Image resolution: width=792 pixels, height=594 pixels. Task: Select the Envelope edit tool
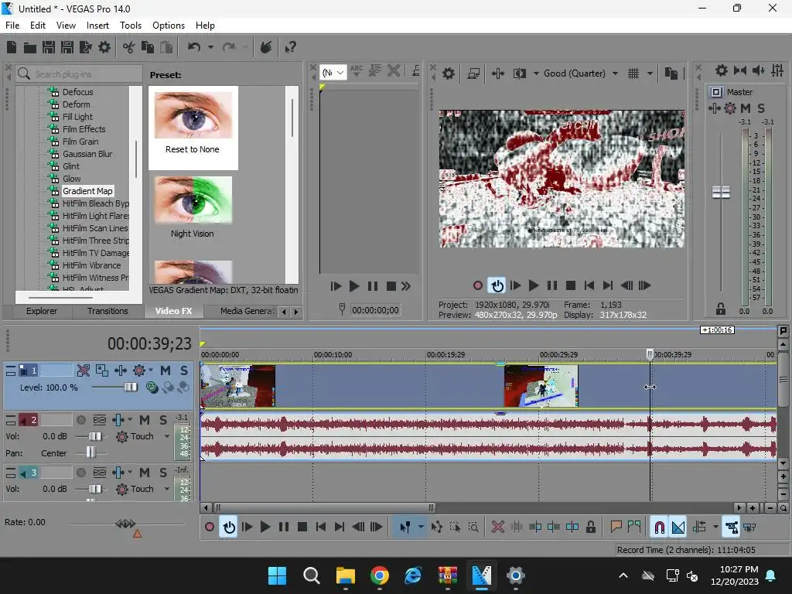coord(437,527)
